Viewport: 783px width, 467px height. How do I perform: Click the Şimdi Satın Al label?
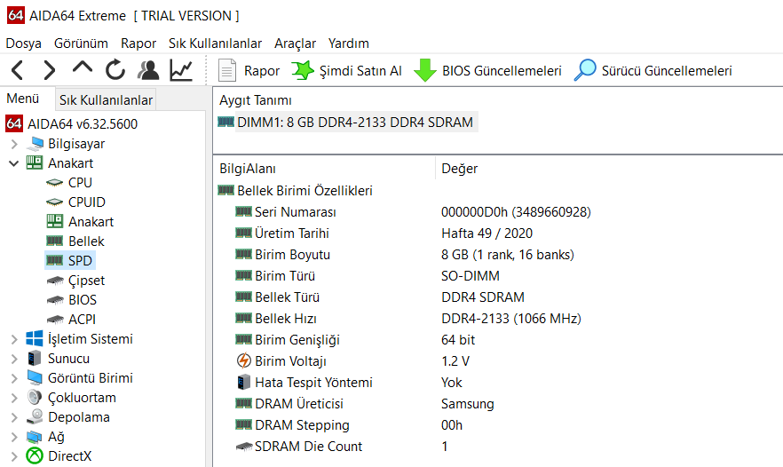coord(360,71)
